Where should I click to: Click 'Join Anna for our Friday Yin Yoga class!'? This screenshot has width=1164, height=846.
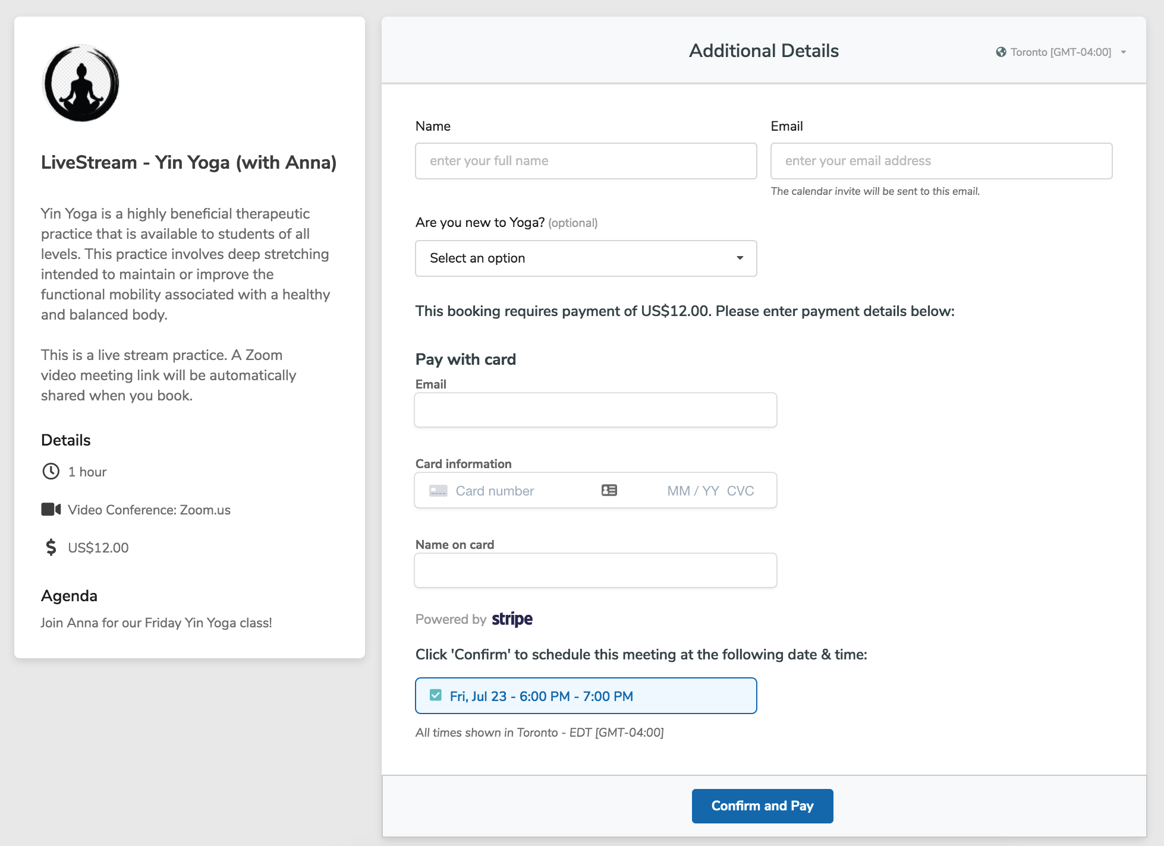[x=156, y=623]
